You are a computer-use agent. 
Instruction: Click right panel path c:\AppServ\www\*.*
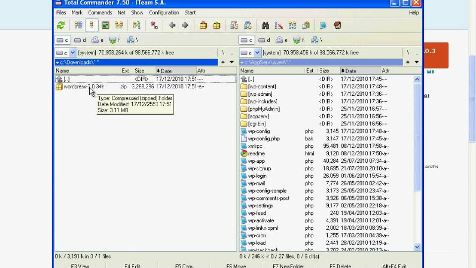click(x=321, y=62)
